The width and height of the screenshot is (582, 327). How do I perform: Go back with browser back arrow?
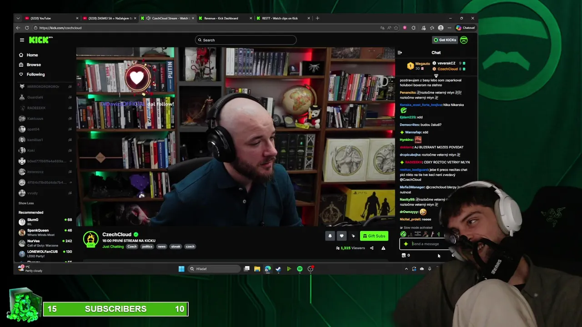(x=18, y=28)
